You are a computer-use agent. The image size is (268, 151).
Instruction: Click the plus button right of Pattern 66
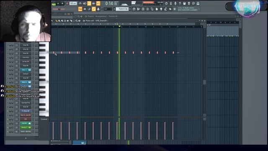pyautogui.click(x=130, y=9)
